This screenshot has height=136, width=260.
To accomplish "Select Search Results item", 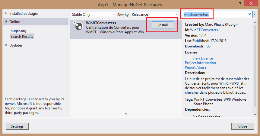I will tap(22, 37).
